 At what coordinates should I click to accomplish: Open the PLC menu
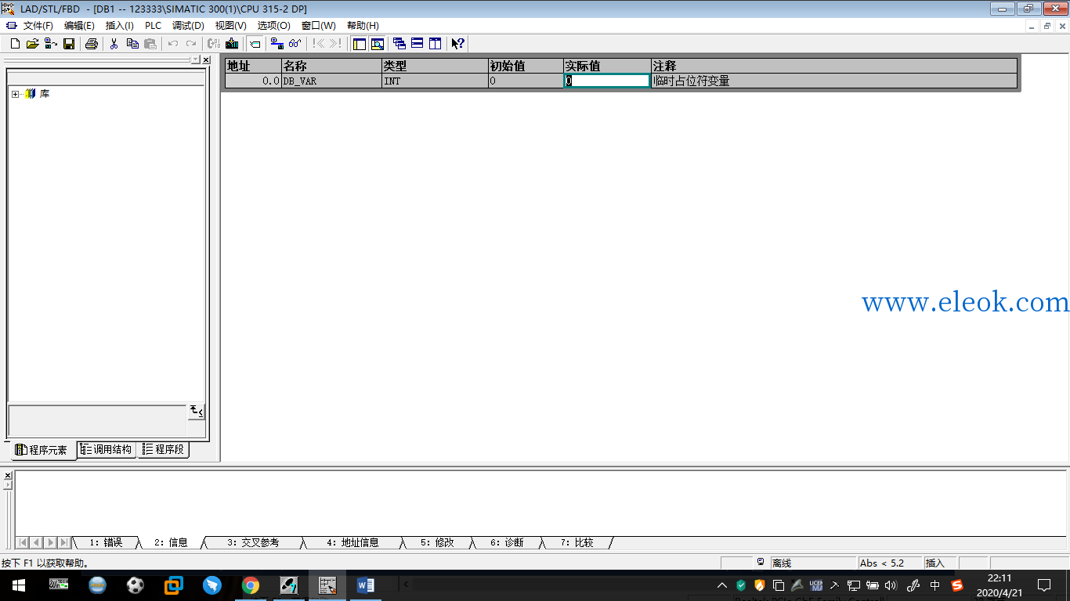[x=153, y=26]
